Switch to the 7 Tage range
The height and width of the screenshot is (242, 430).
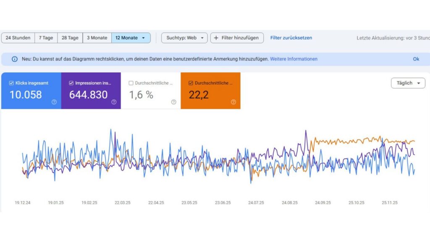coord(46,38)
